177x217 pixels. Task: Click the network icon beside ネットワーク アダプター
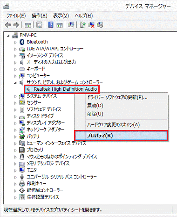pos(22,130)
